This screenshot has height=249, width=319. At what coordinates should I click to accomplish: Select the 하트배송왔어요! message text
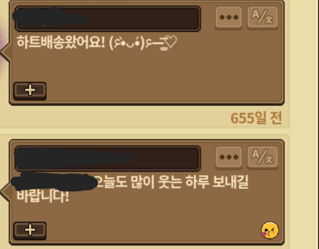[61, 43]
